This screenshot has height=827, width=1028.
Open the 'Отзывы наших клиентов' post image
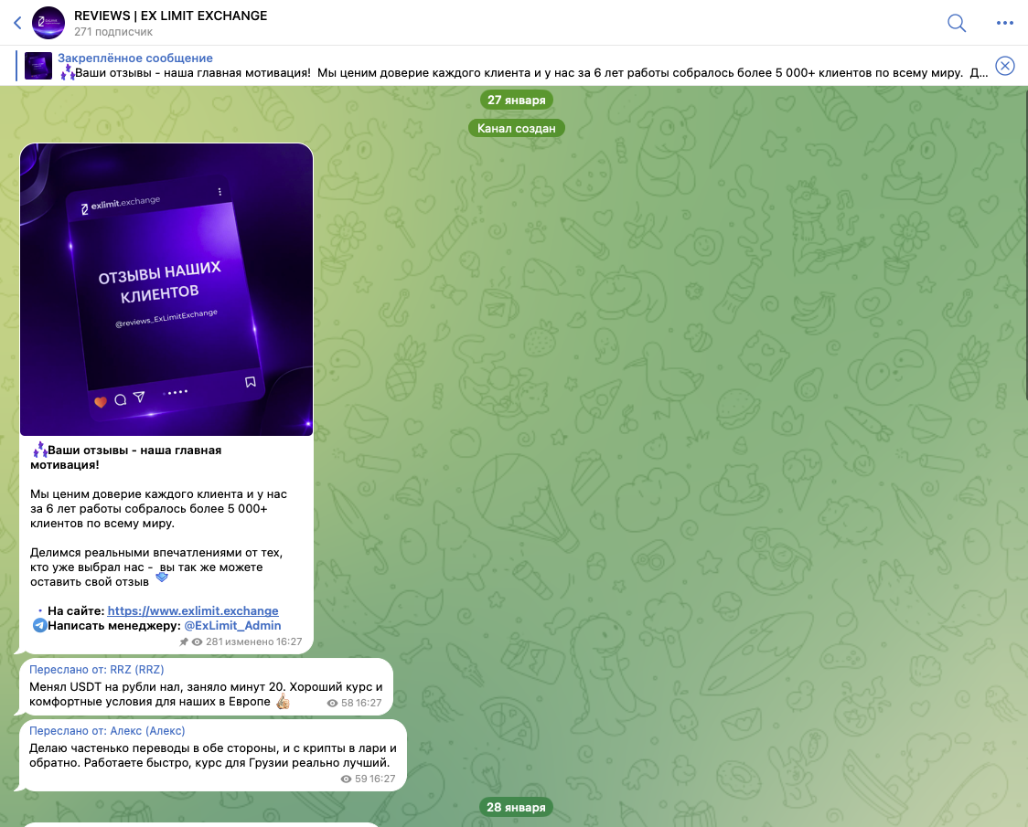[x=166, y=290]
